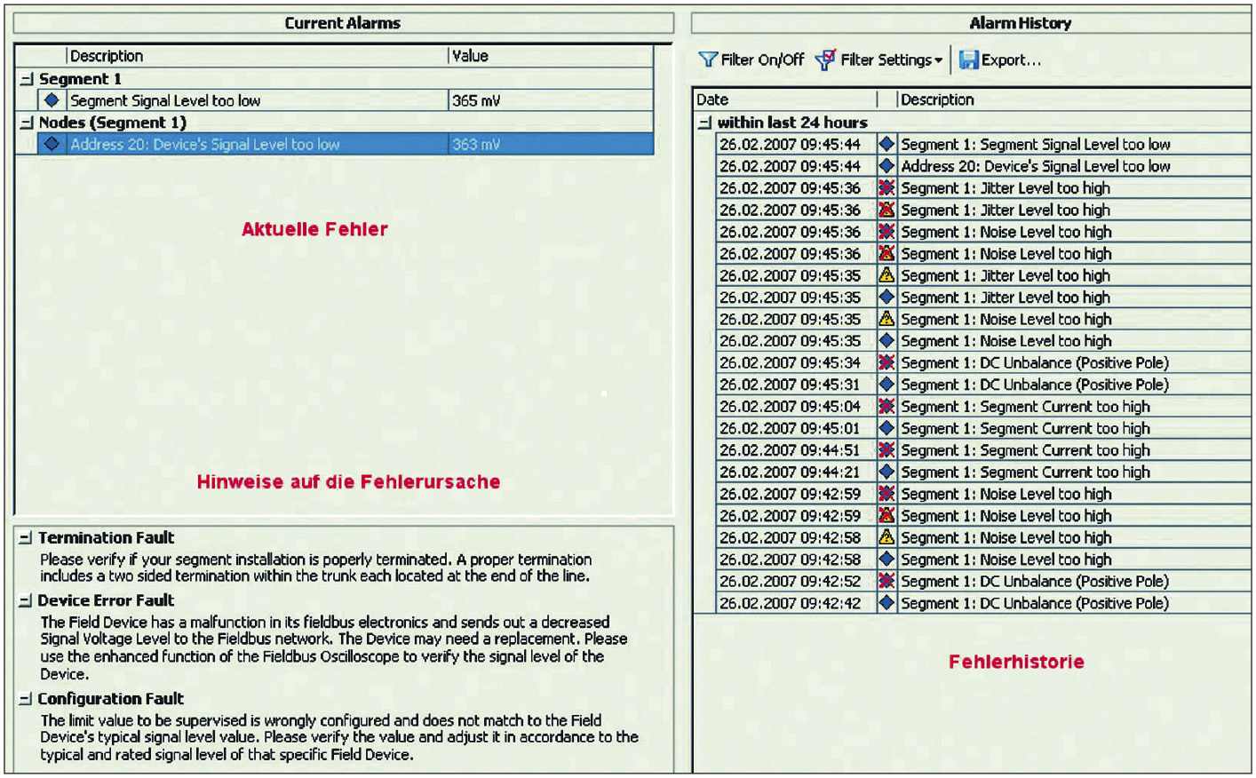
Task: Collapse the Termination Fault hint section
Action: pos(26,538)
